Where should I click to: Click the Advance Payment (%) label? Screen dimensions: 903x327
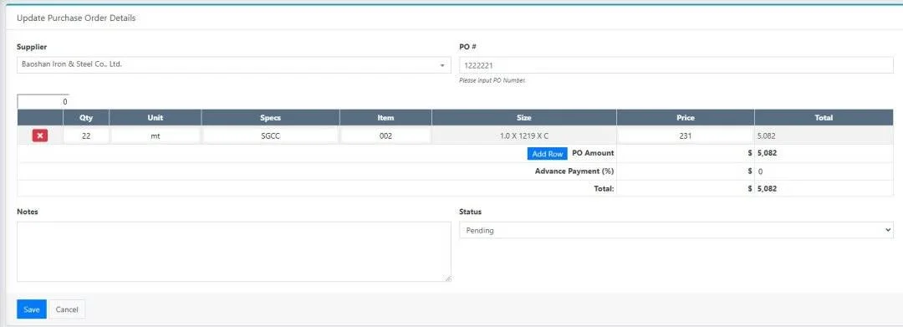[x=574, y=171]
